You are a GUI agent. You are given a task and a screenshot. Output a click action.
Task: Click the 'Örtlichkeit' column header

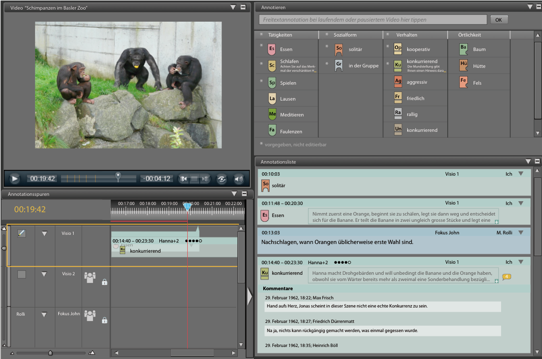coord(469,35)
